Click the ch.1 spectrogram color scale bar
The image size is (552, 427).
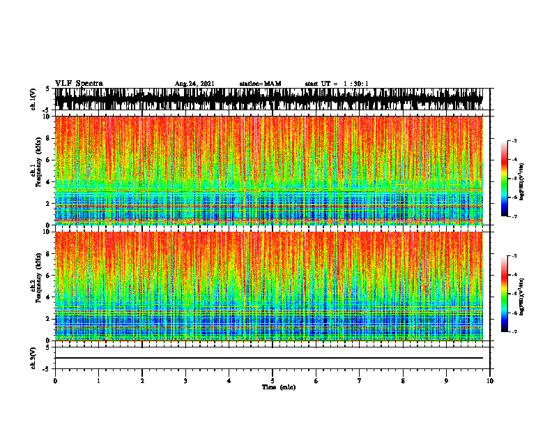[x=504, y=179]
